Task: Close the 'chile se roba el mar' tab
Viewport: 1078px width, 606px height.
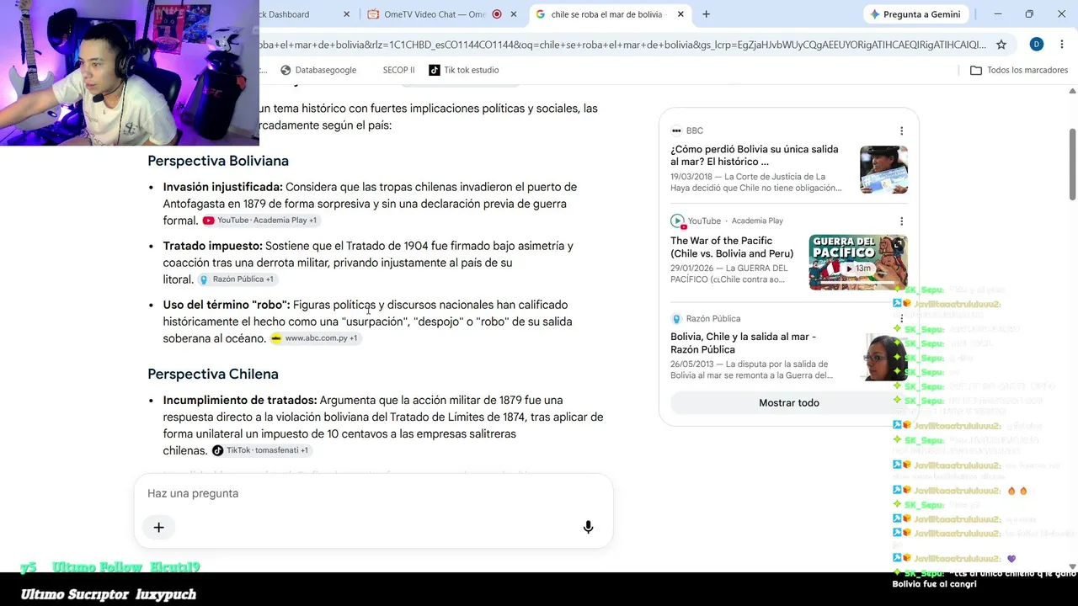Action: point(680,14)
